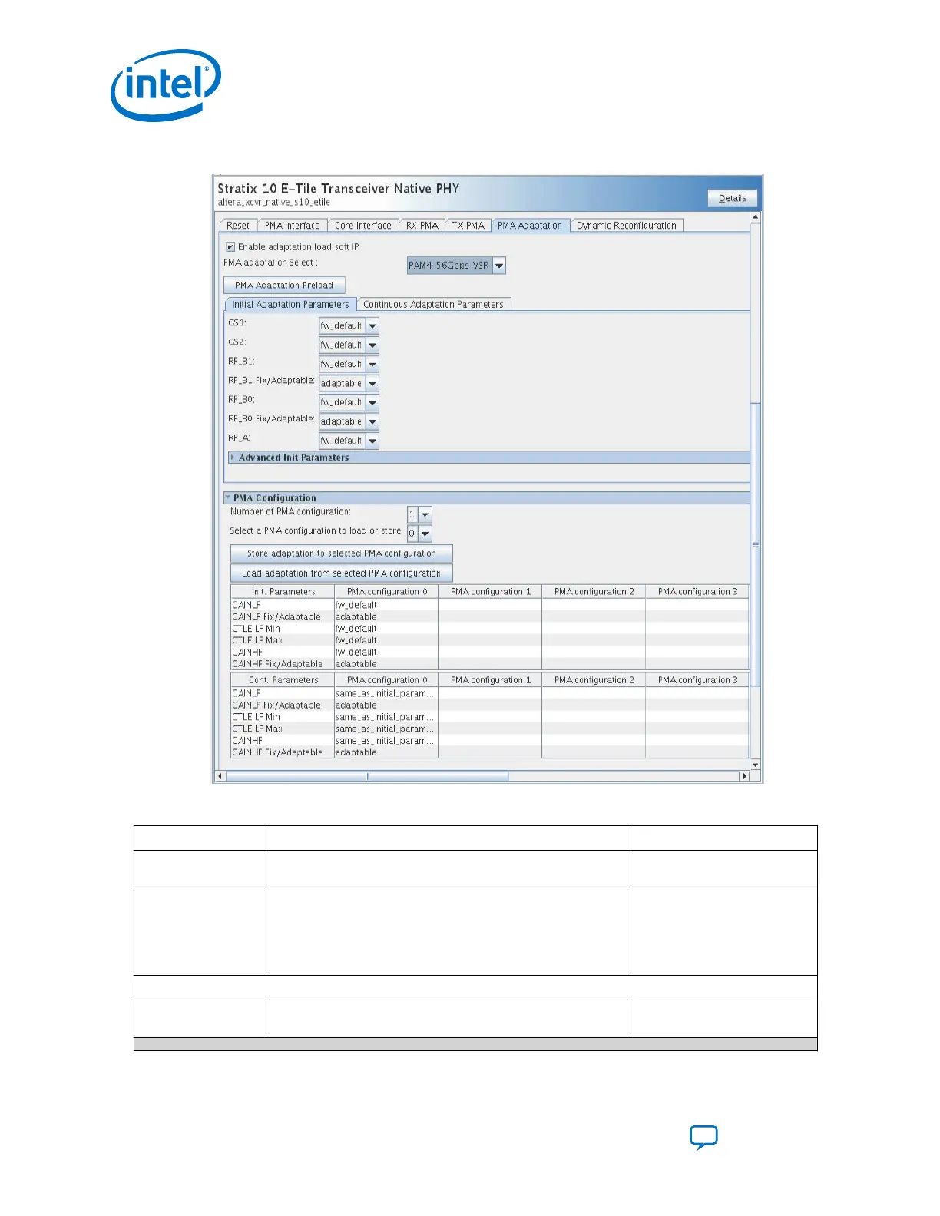Select CTLE LF Min row in Init. Parameters table
Screen dimensions: 940x1216
click(489, 629)
